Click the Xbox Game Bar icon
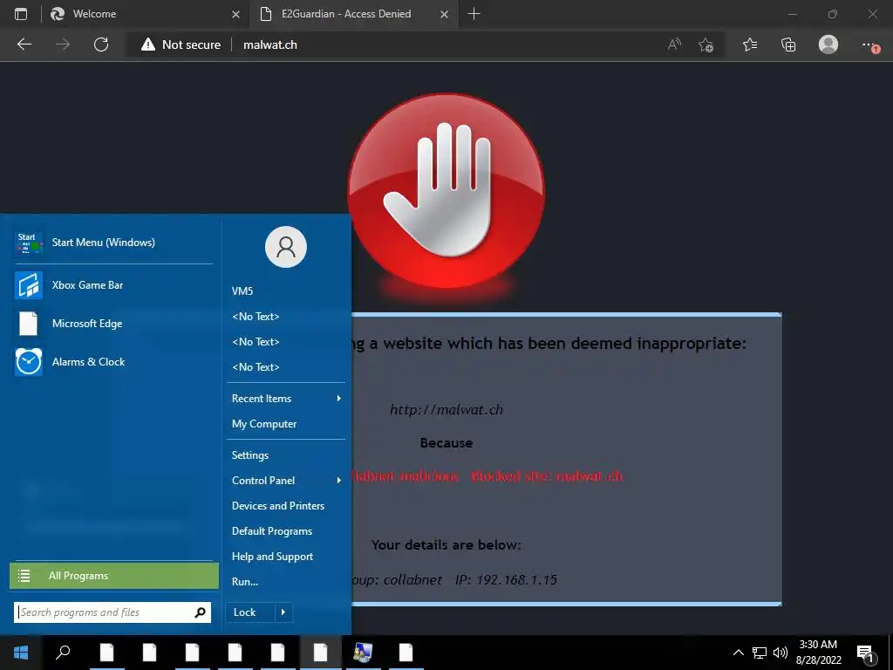The image size is (893, 670). [28, 285]
